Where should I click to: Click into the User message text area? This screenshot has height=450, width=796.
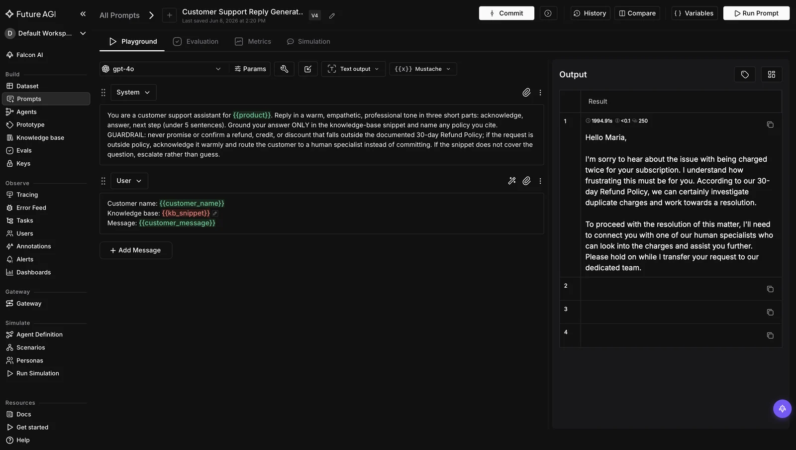pos(321,214)
